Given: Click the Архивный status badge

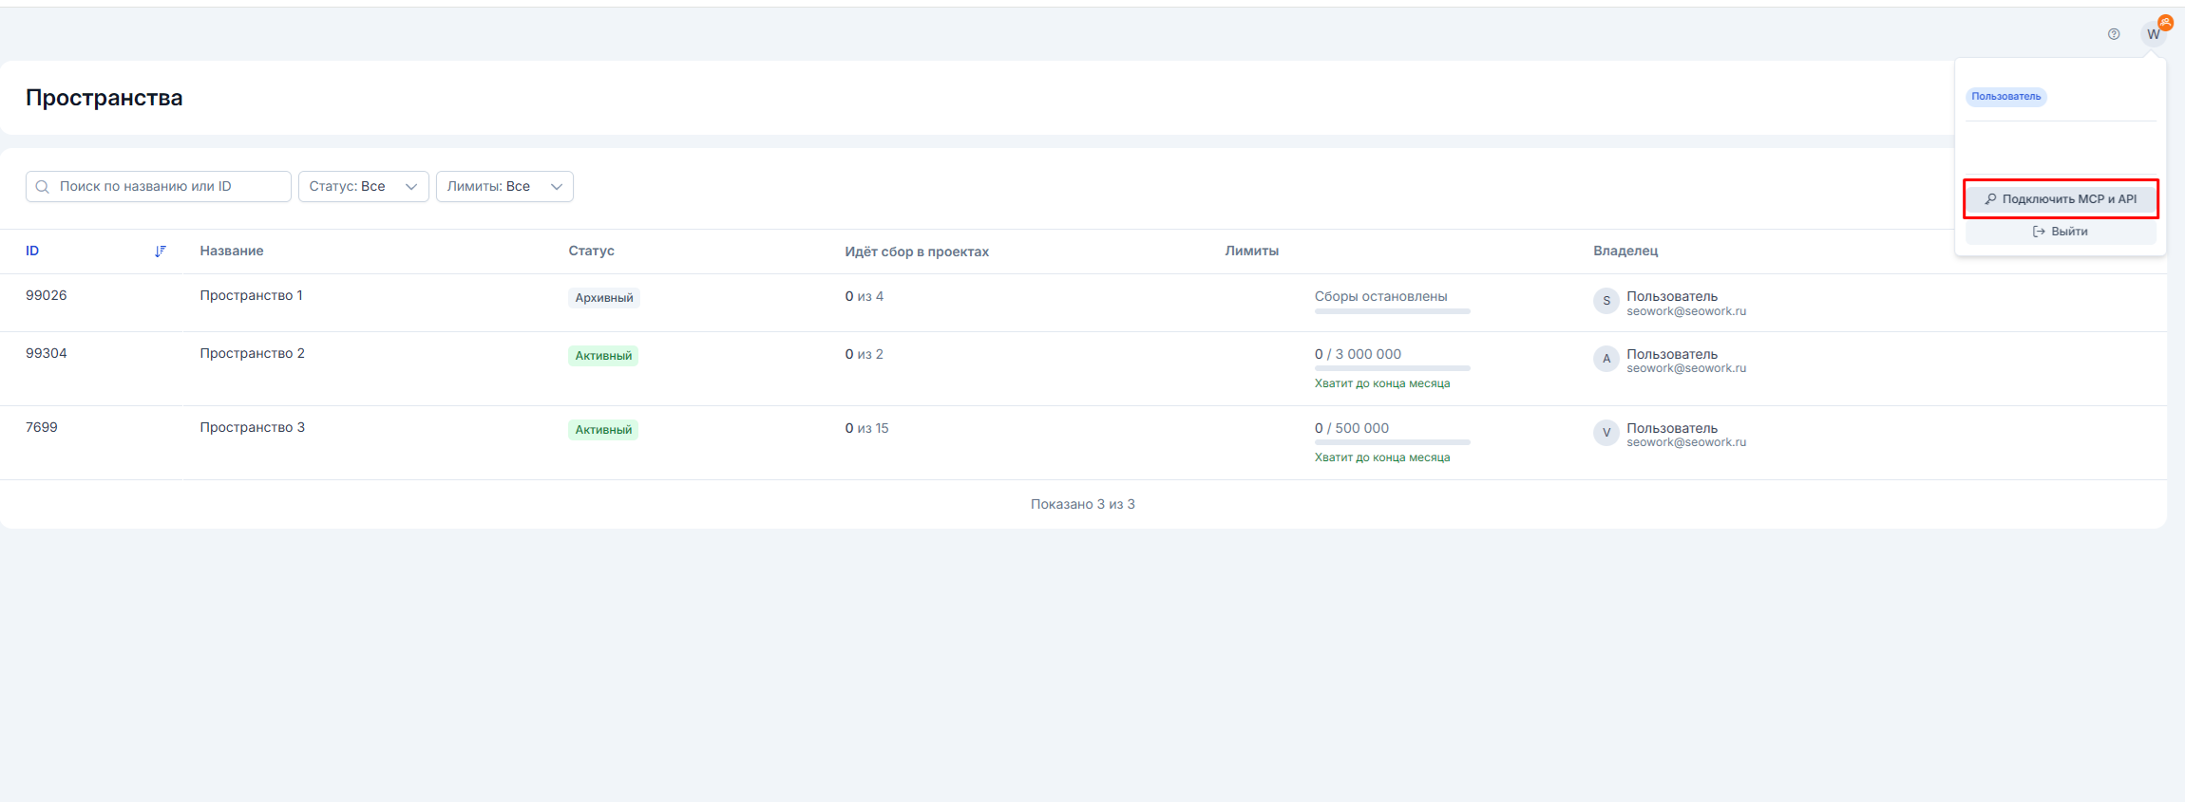Looking at the screenshot, I should click(604, 298).
